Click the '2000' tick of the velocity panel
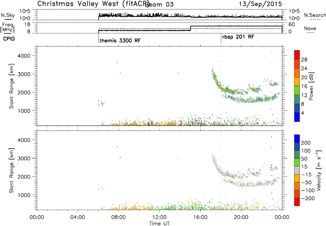326x226 pixels. tap(24, 177)
